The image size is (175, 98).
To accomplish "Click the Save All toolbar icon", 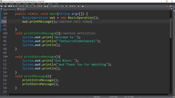I will tap(11, 6).
